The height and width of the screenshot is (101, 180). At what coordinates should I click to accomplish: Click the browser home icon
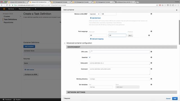10,5
